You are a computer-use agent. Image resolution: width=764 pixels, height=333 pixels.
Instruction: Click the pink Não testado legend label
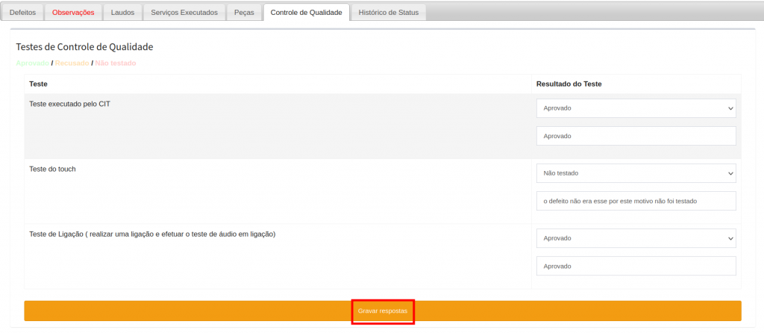pos(116,63)
